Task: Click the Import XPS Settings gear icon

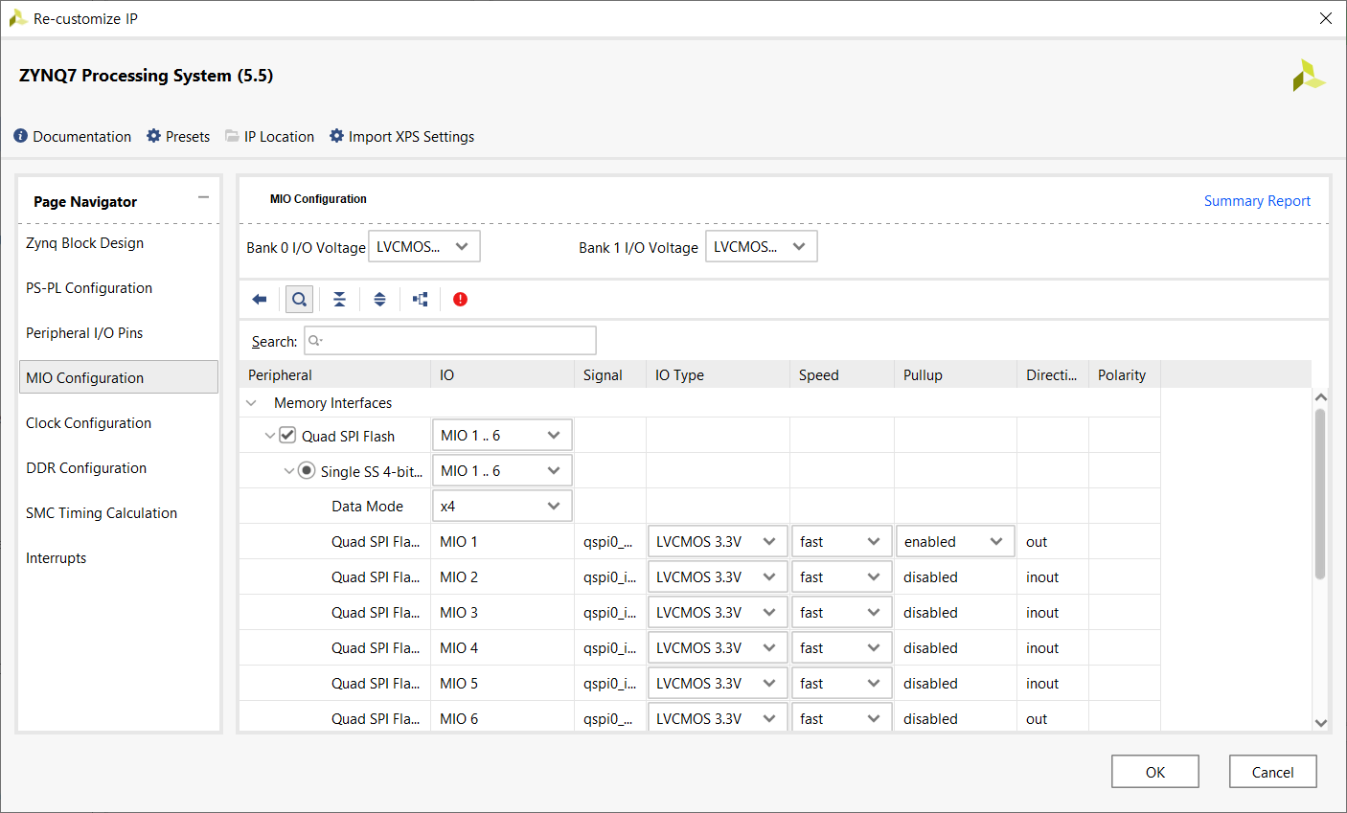Action: pos(336,136)
